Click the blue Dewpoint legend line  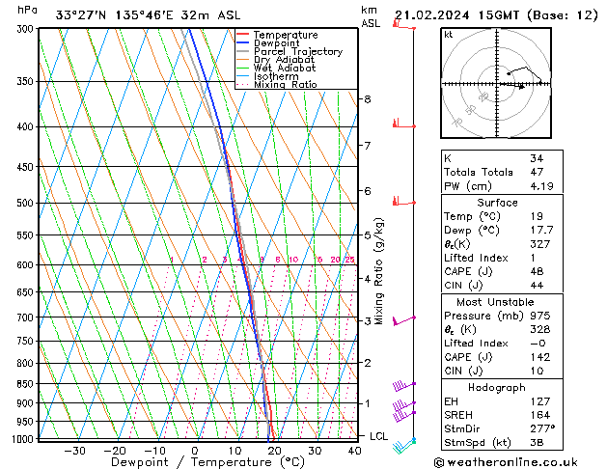(242, 43)
